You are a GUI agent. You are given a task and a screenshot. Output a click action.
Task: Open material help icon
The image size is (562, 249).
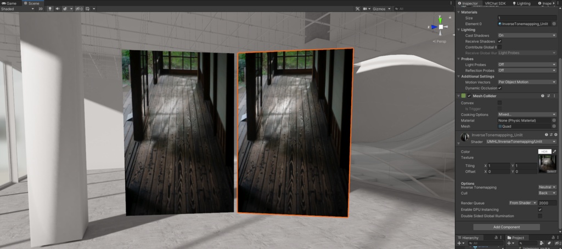[547, 135]
